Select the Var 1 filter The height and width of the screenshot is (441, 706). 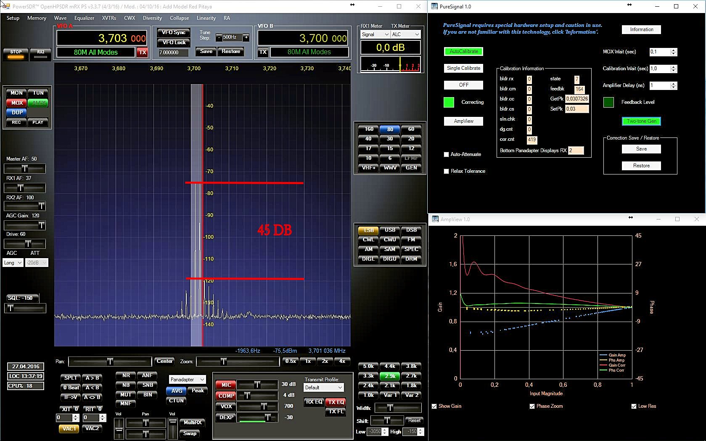pyautogui.click(x=390, y=395)
